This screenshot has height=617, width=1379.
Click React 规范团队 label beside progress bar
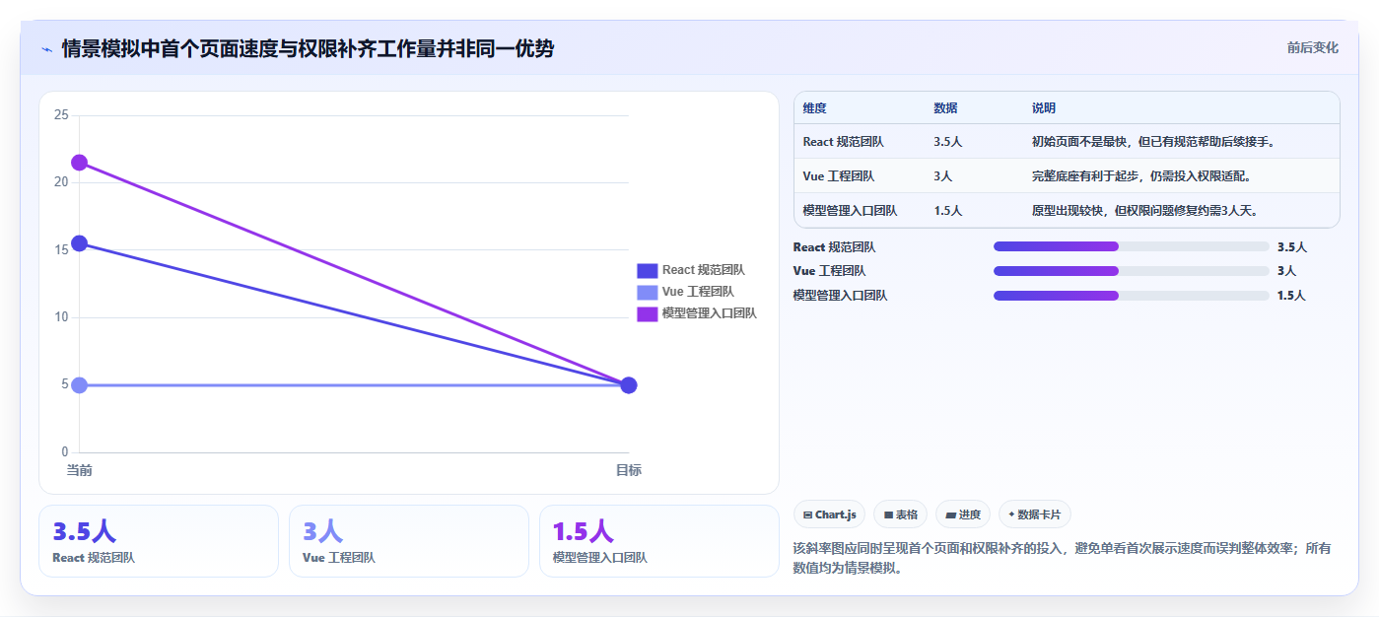pos(834,247)
